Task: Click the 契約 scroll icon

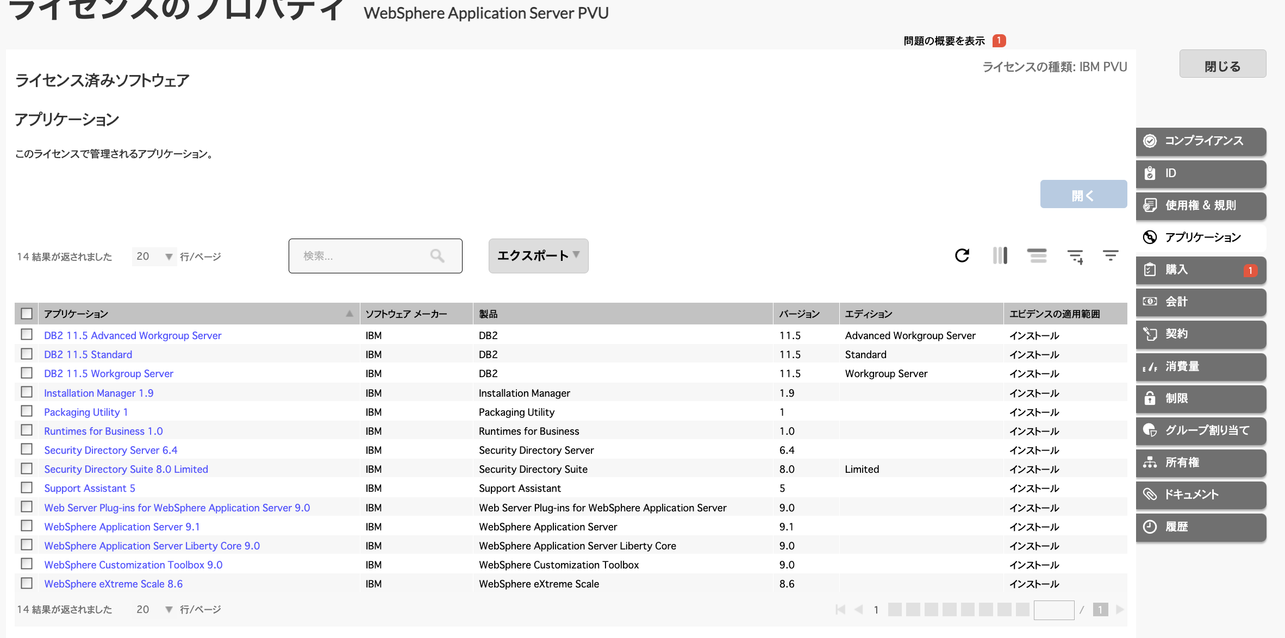Action: [x=1150, y=334]
